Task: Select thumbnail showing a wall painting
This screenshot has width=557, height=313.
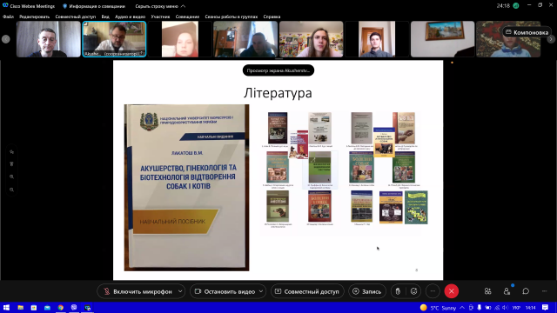Action: click(443, 39)
